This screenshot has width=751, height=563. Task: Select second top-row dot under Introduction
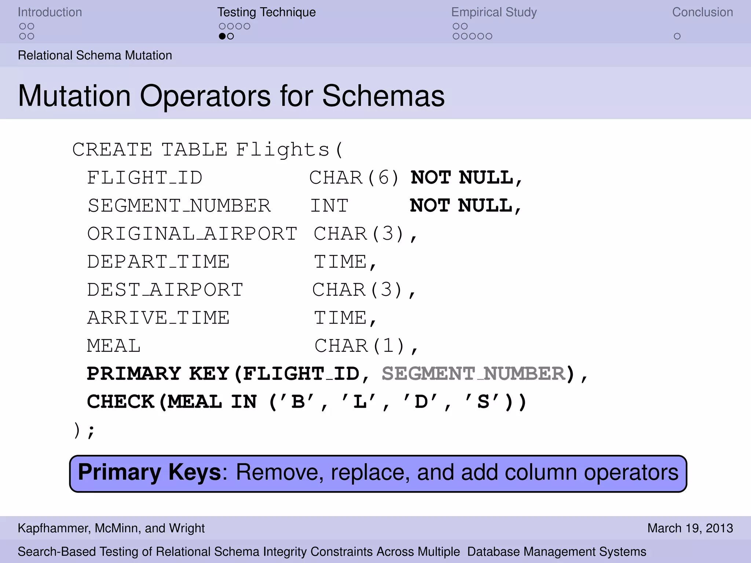click(31, 26)
